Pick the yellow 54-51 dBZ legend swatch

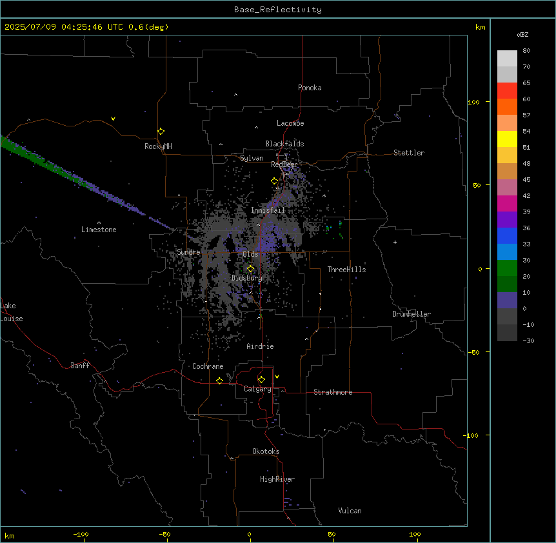point(507,139)
